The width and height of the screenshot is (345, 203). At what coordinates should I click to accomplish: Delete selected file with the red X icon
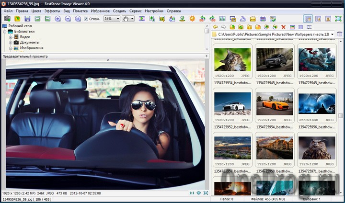283,27
